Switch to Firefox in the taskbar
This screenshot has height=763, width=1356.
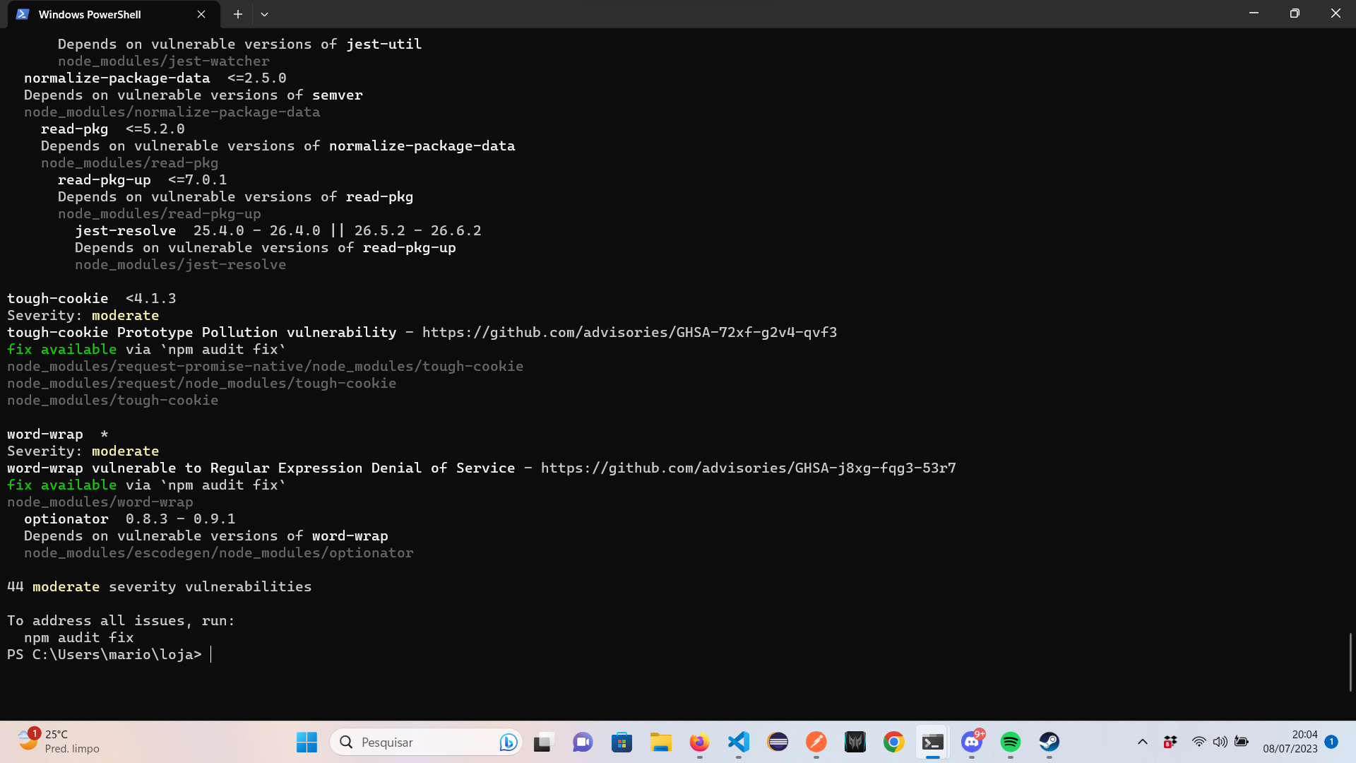[699, 742]
